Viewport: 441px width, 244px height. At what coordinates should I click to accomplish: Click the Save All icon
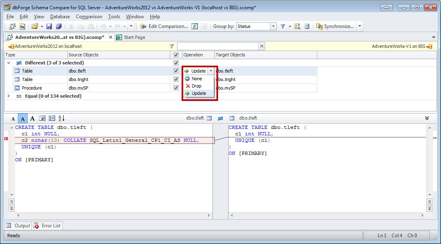tap(58, 26)
